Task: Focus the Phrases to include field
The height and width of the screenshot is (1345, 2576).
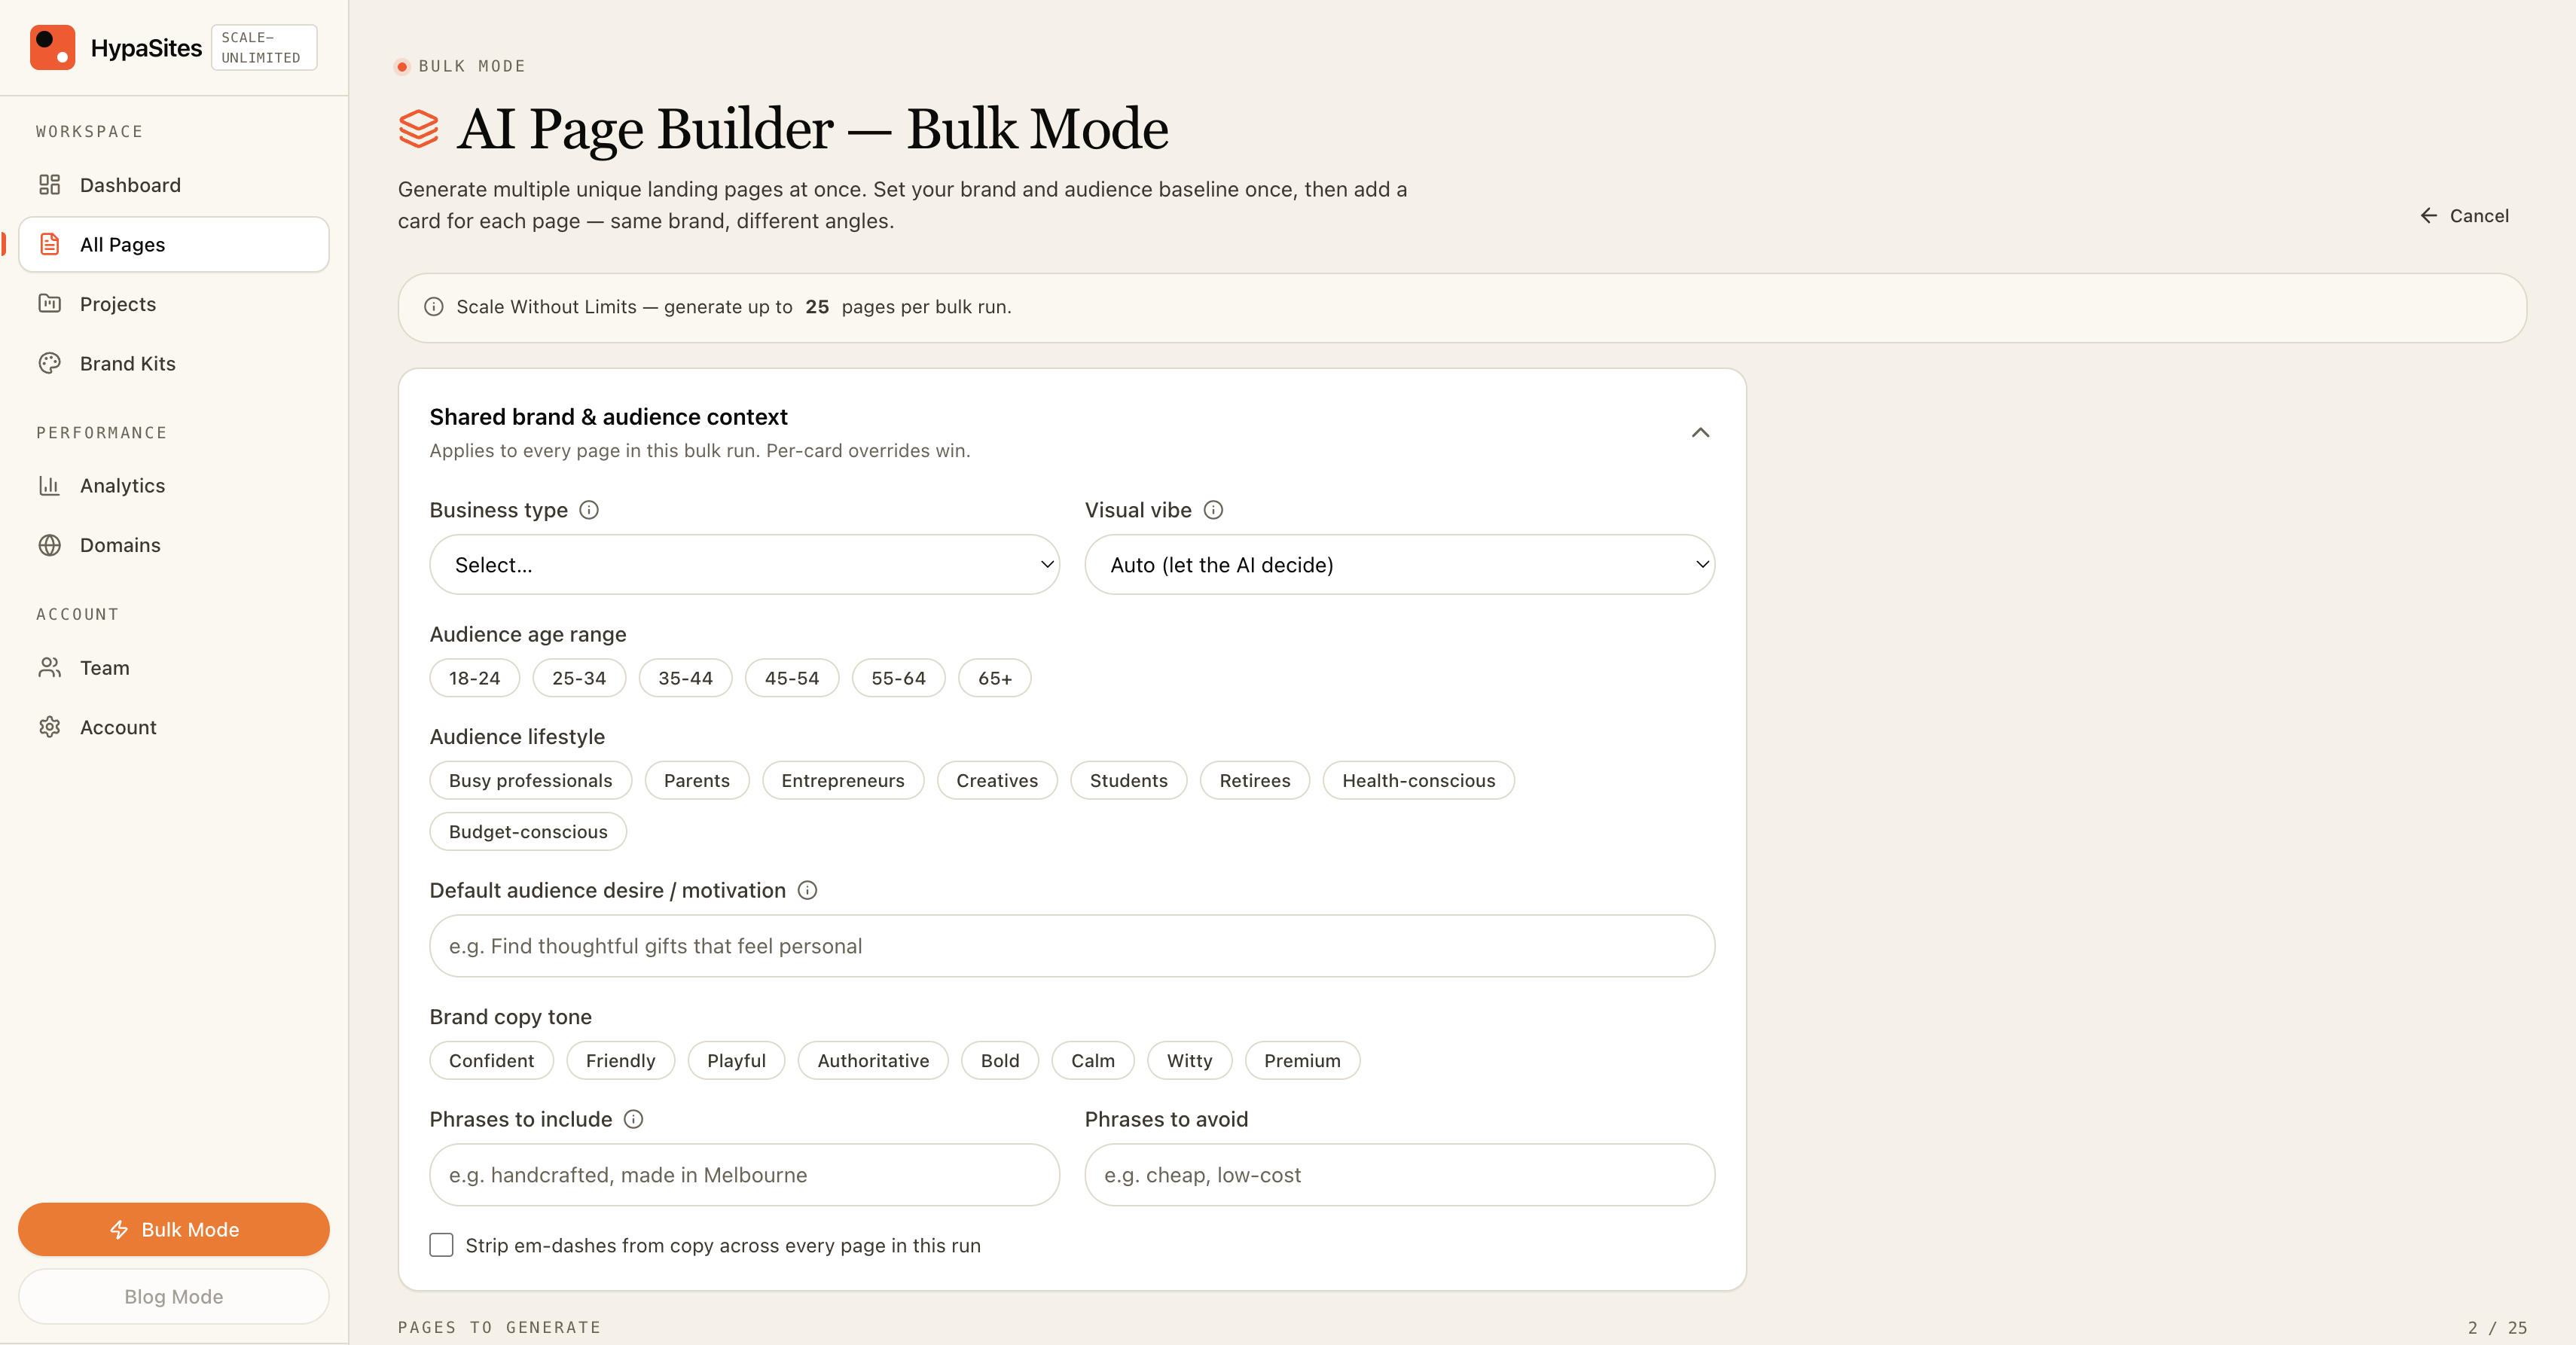Action: coord(744,1174)
